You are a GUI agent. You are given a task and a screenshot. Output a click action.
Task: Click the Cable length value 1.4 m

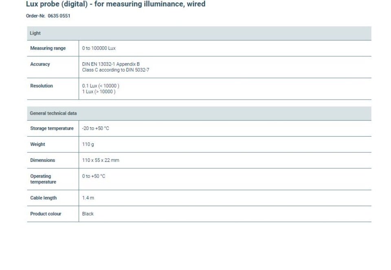(x=88, y=198)
